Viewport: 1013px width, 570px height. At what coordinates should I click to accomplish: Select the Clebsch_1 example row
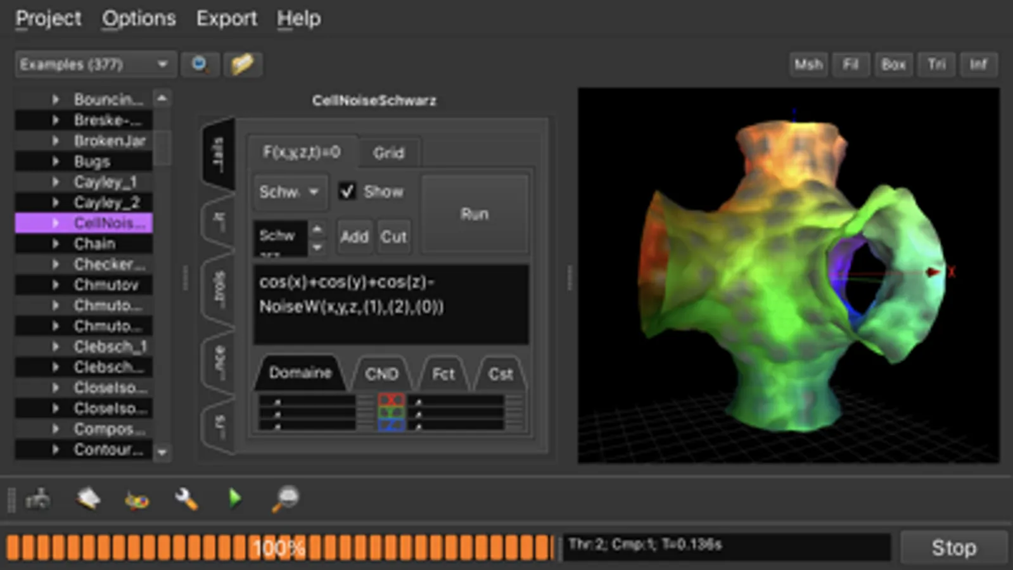coord(84,346)
